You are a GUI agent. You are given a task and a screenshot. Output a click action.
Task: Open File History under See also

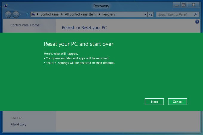click(19, 124)
